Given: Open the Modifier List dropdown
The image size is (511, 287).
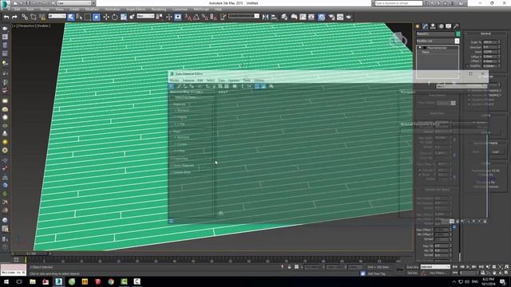Looking at the screenshot, I should coord(438,41).
